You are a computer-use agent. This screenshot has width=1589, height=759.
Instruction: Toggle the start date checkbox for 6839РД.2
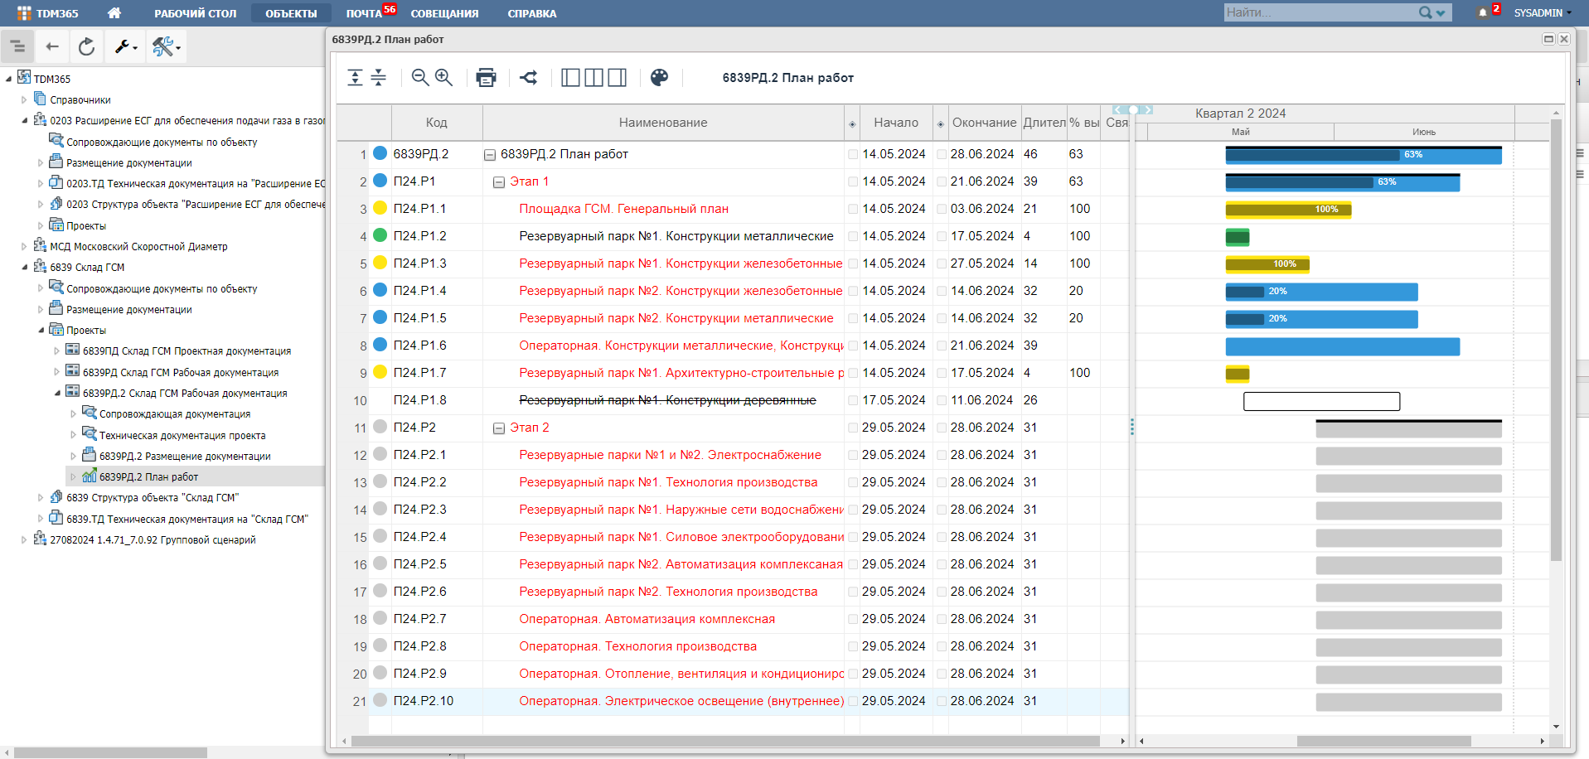[x=853, y=154]
